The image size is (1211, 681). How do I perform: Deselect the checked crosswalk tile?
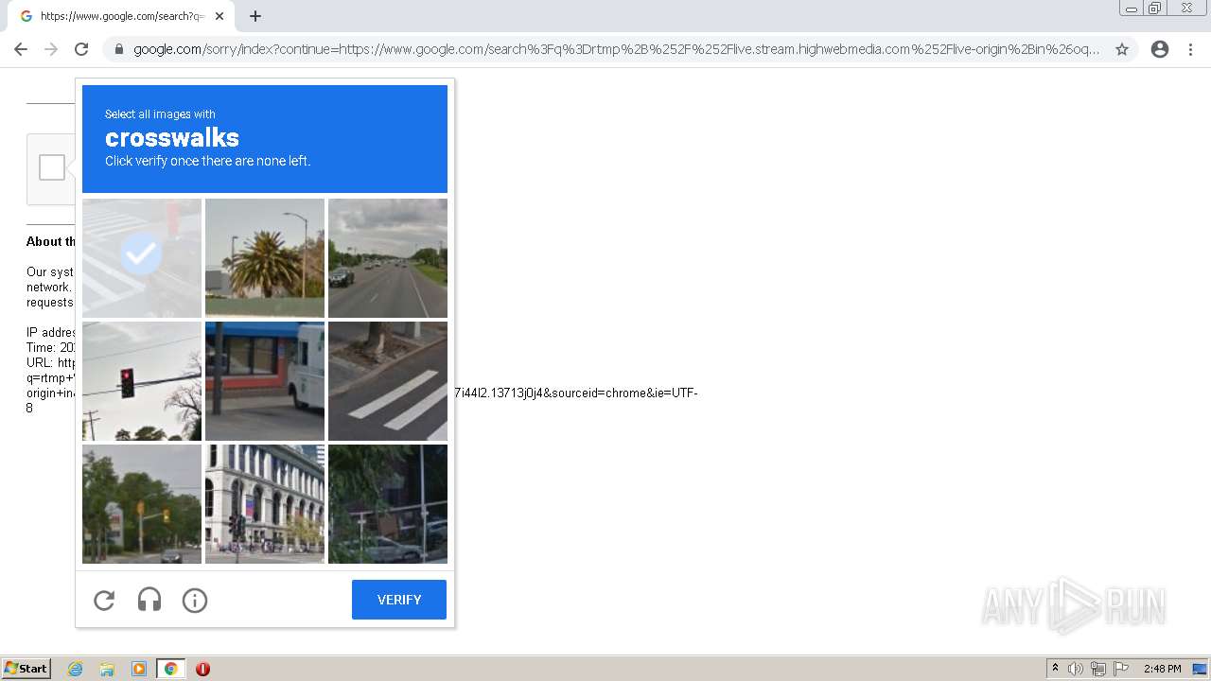[142, 258]
